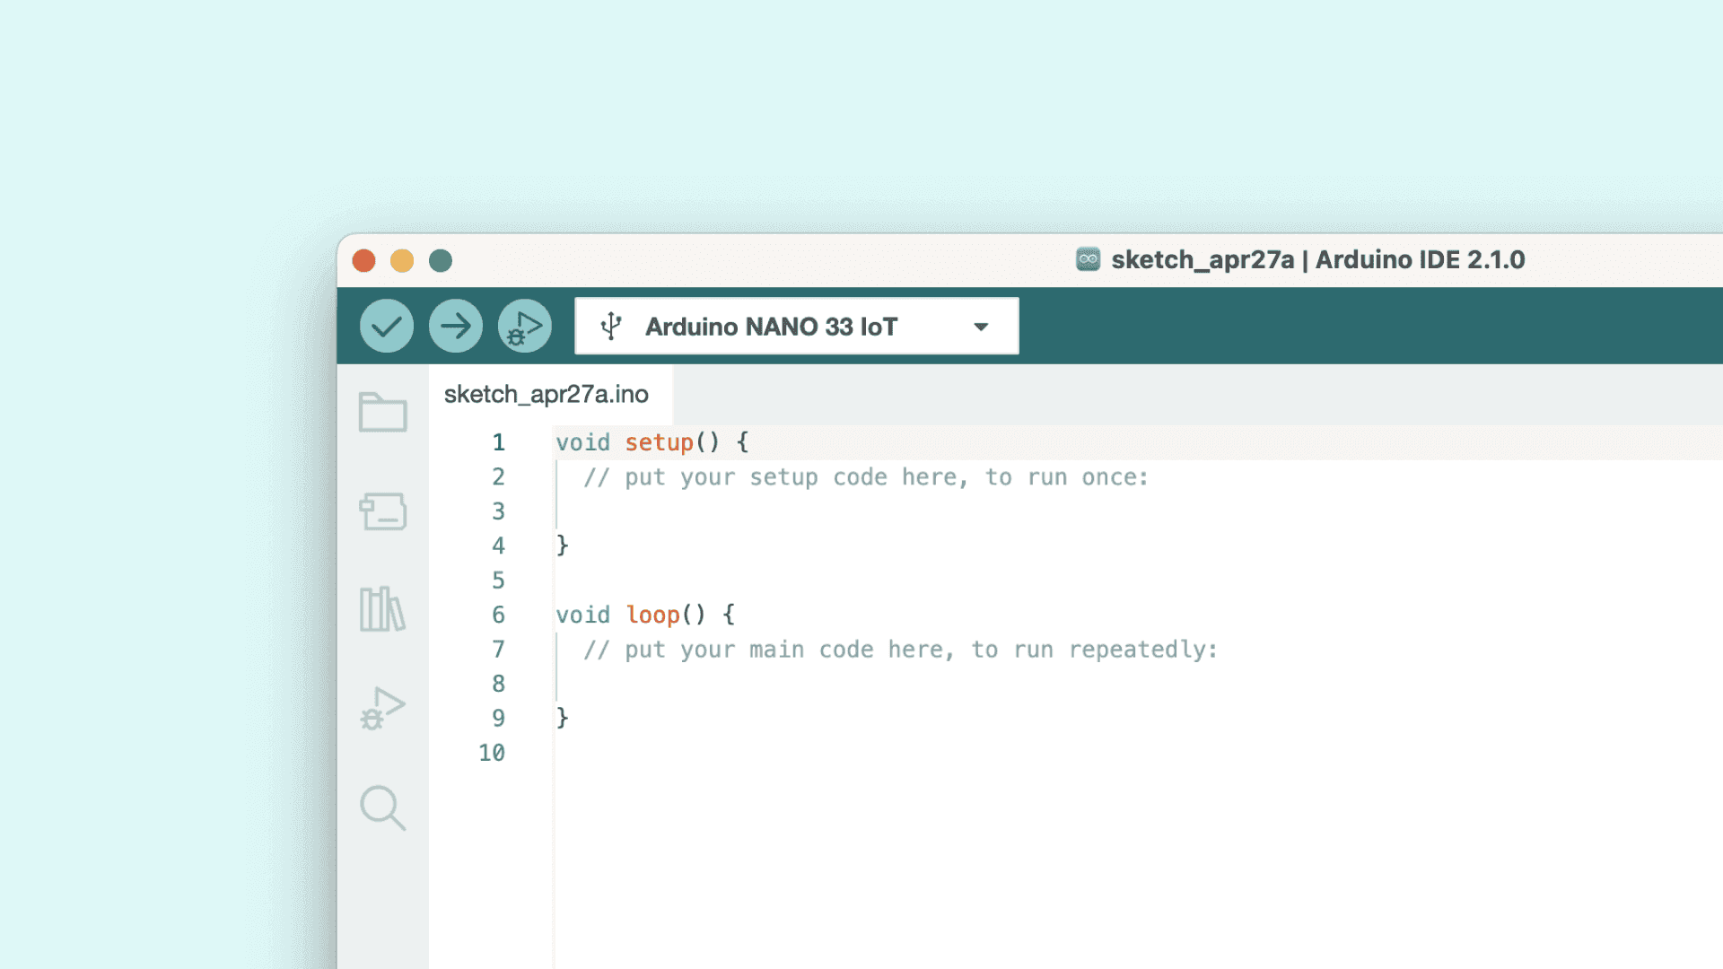Click the yellow minimize window button
Screen dimensions: 1723x969
[402, 261]
